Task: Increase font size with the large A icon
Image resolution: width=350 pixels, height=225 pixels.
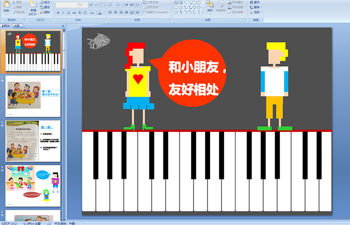Action: (x=91, y=5)
